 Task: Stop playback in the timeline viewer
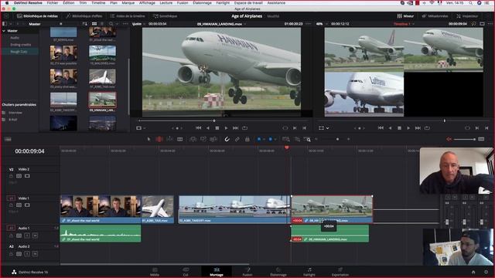[x=399, y=128]
